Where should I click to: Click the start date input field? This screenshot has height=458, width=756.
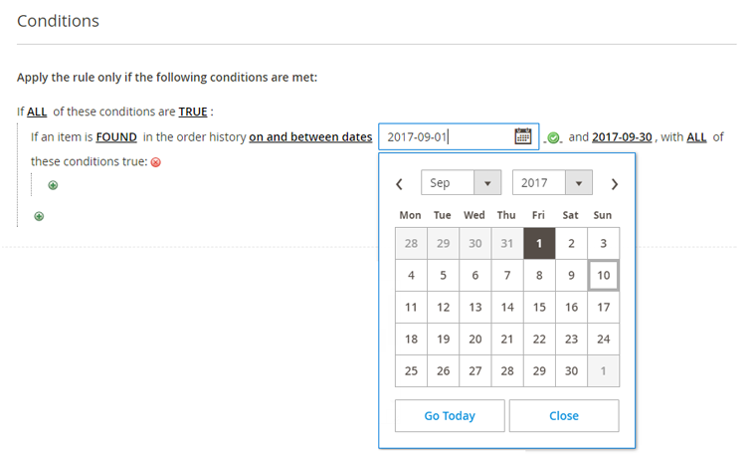[447, 137]
